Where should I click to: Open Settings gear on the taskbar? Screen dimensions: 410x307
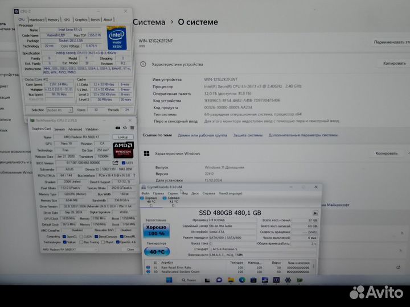pyautogui.click(x=288, y=280)
